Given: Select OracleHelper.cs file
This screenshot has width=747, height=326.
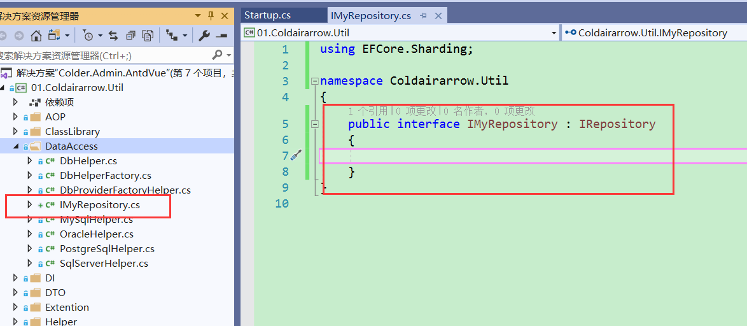Looking at the screenshot, I should 97,234.
